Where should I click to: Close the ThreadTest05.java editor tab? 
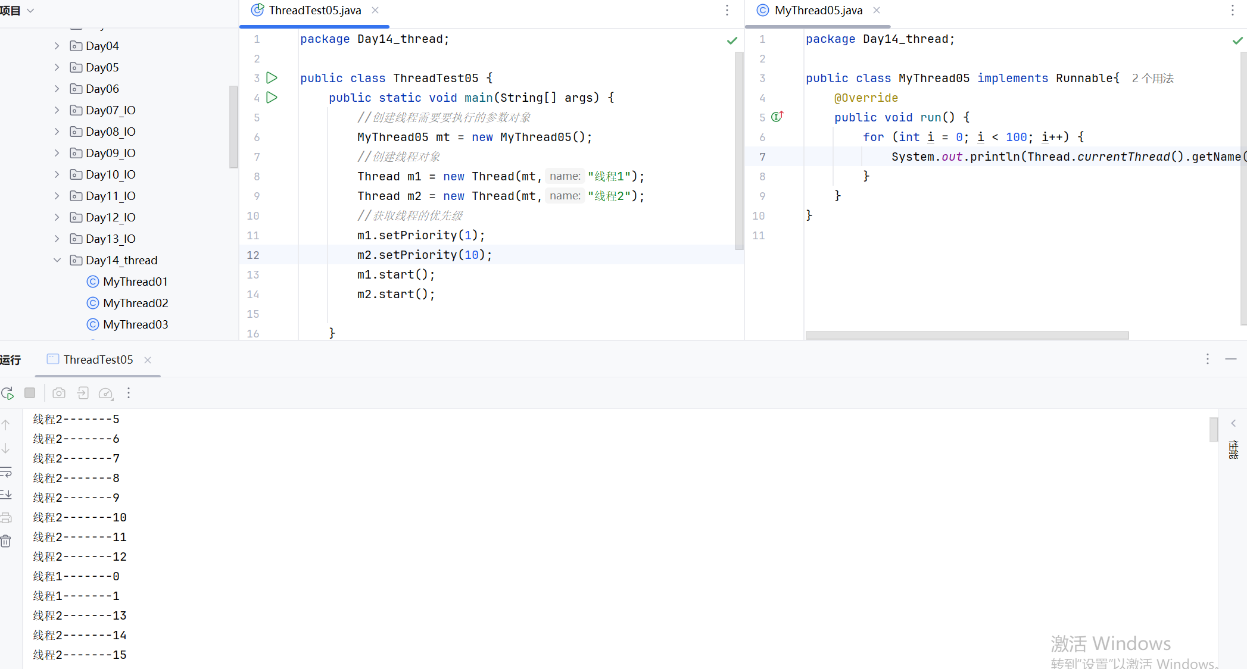[x=375, y=10]
